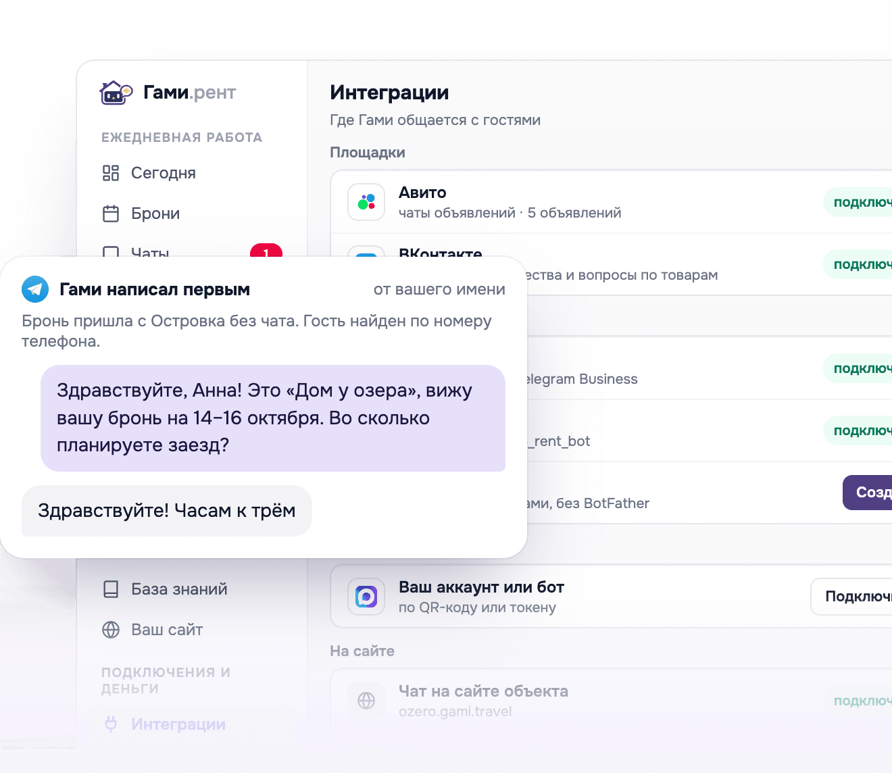Click the Интеграции page heading

click(389, 93)
